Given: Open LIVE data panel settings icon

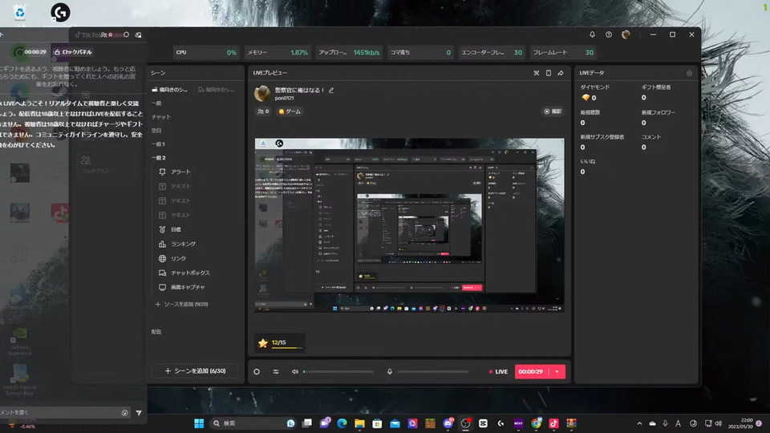Looking at the screenshot, I should (689, 73).
